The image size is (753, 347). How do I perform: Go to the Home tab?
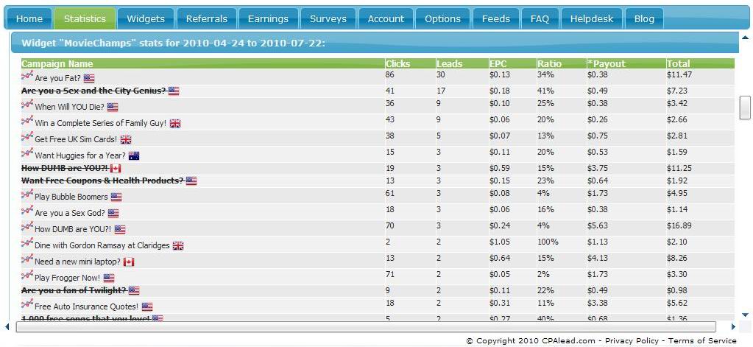29,18
